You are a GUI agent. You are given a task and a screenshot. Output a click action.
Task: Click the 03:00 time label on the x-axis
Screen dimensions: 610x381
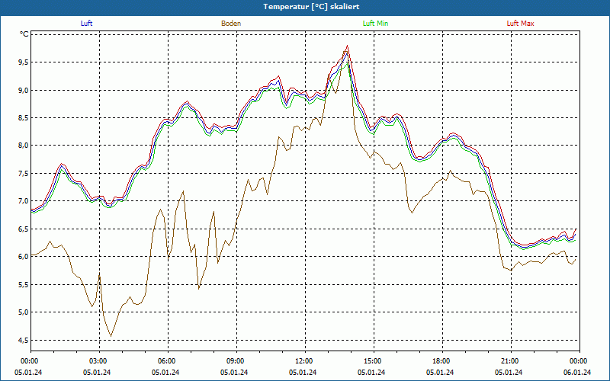(x=100, y=361)
